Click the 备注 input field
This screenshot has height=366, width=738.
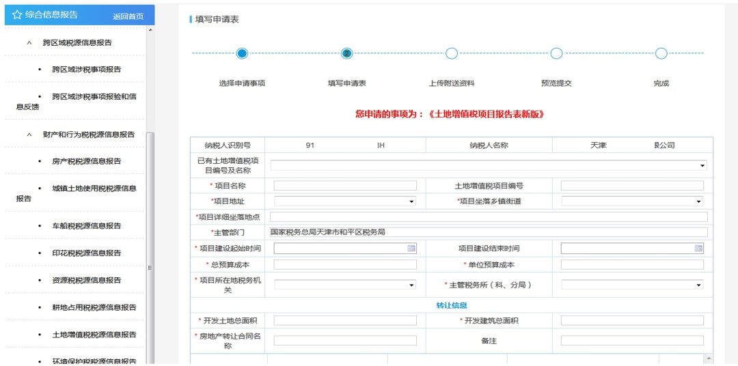tap(632, 341)
